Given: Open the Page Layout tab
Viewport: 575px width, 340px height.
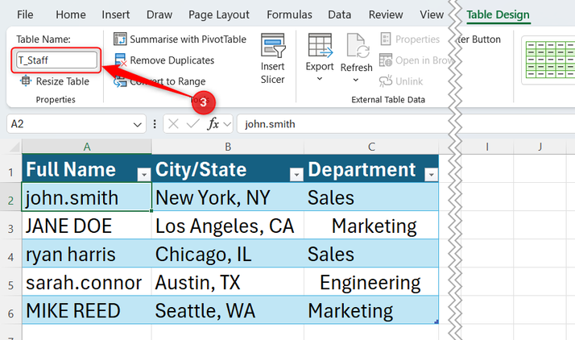Looking at the screenshot, I should 219,15.
